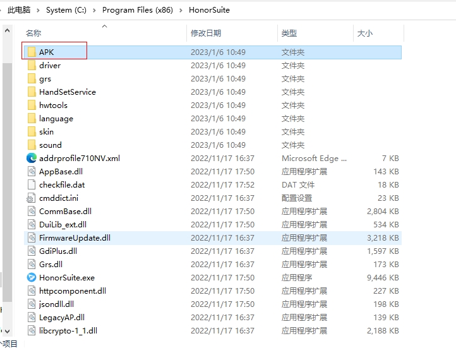
Task: Go to System (C:) in address bar
Action: point(66,10)
